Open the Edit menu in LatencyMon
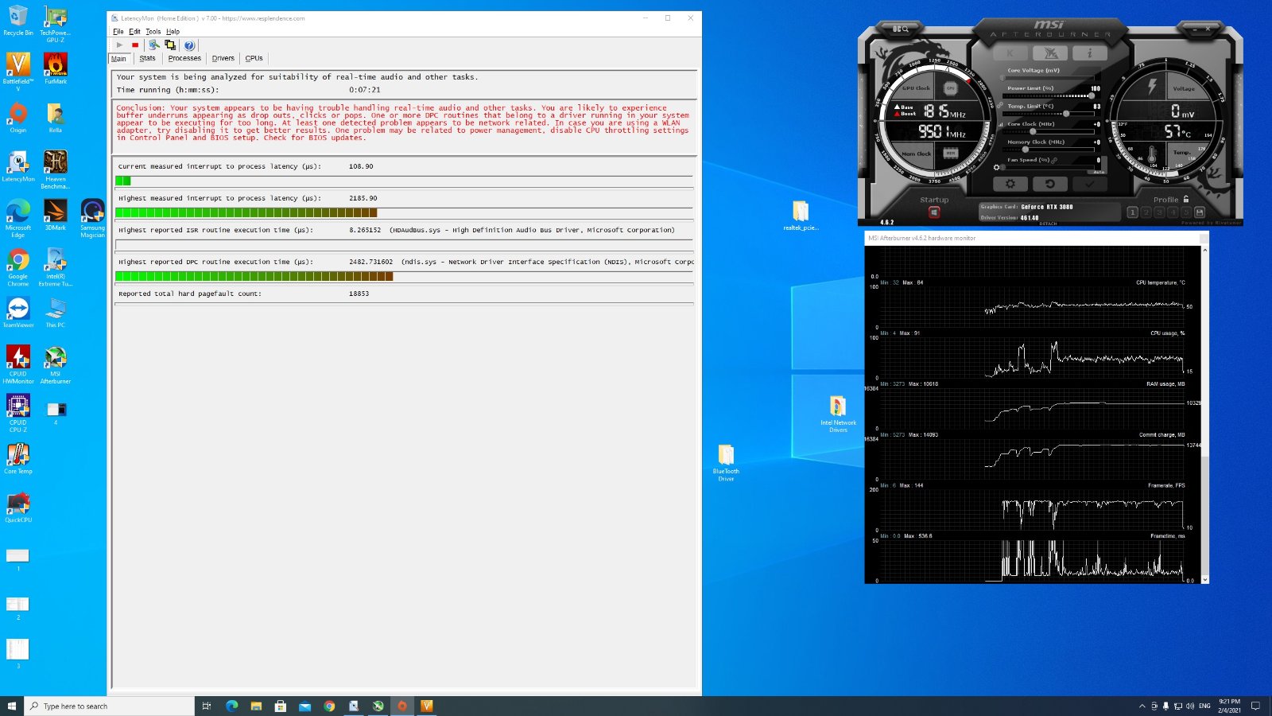The image size is (1272, 716). coord(135,32)
